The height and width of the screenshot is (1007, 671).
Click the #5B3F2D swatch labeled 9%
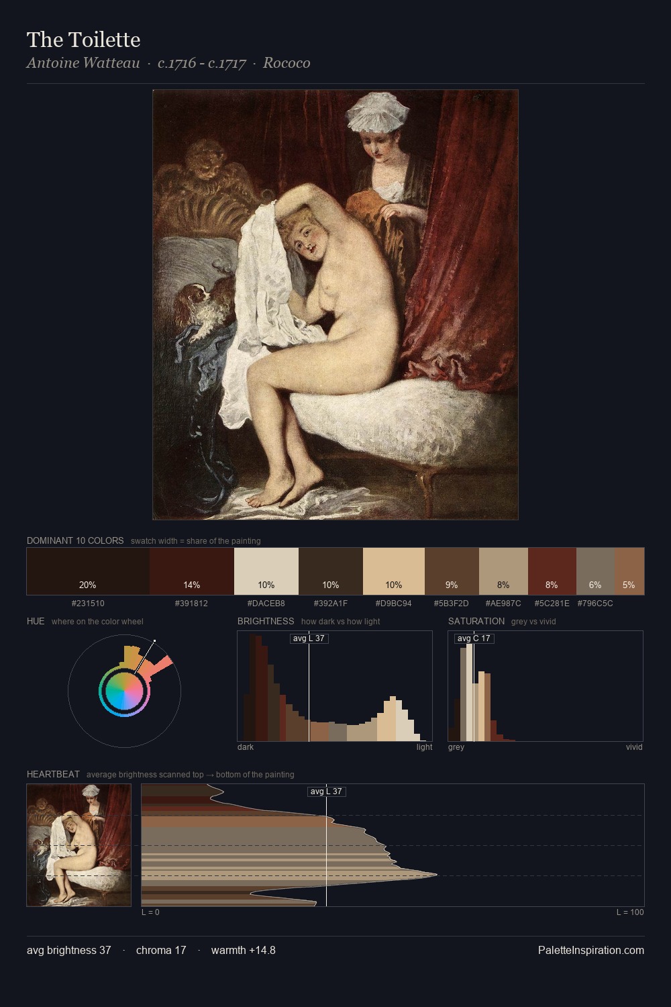(x=452, y=571)
